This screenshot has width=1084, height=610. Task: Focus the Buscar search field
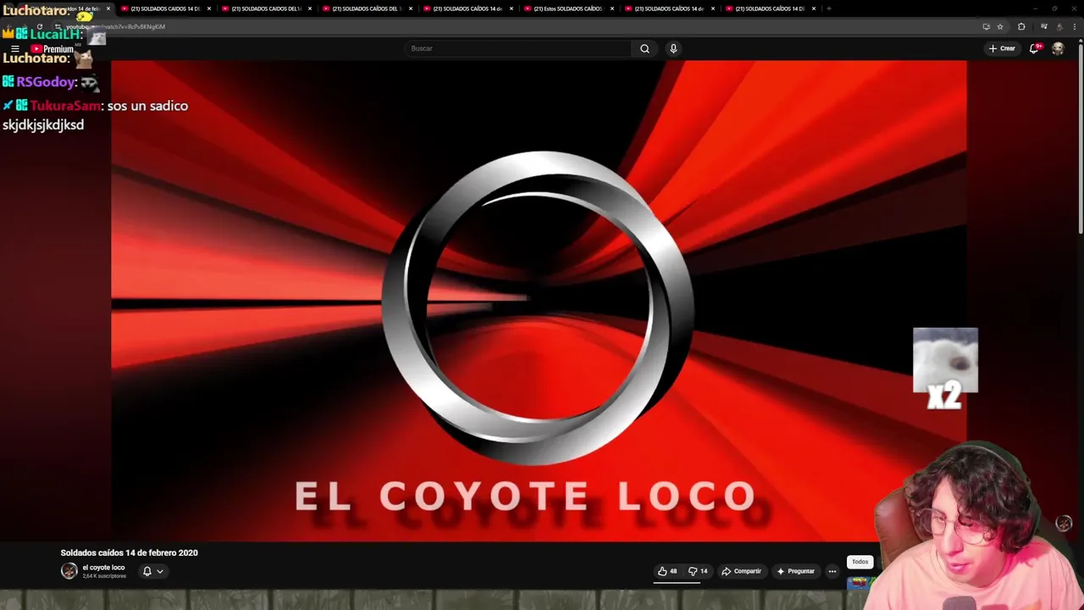click(518, 48)
